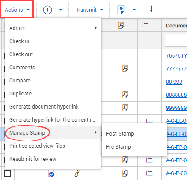This screenshot has height=180, width=187.
Task: Click the approved document icon in A-G-P row
Action: pyautogui.click(x=51, y=173)
